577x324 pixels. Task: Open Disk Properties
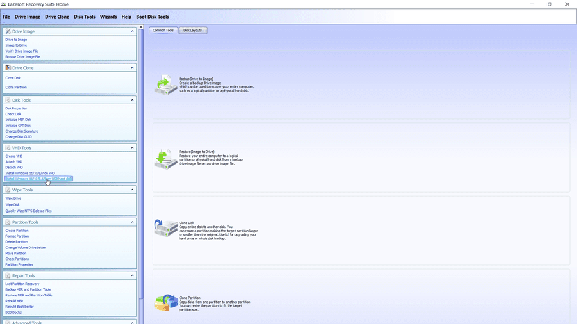click(16, 108)
